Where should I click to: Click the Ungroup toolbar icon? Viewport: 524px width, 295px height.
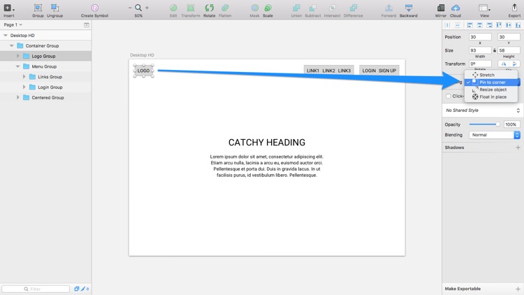click(x=54, y=8)
